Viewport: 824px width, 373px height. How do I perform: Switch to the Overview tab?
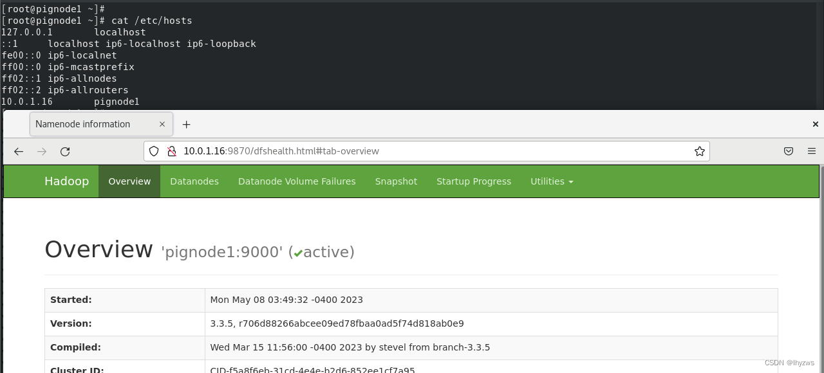(129, 181)
